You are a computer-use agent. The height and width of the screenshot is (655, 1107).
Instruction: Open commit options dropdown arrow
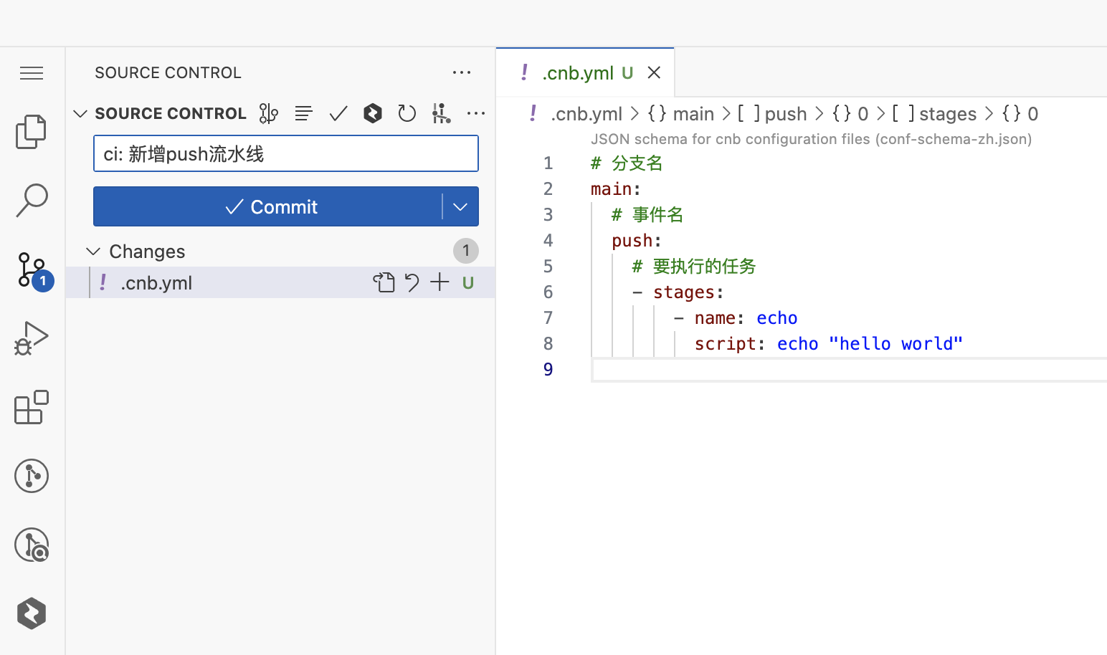460,207
